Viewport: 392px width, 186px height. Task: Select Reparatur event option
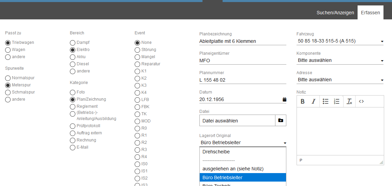tap(137, 64)
